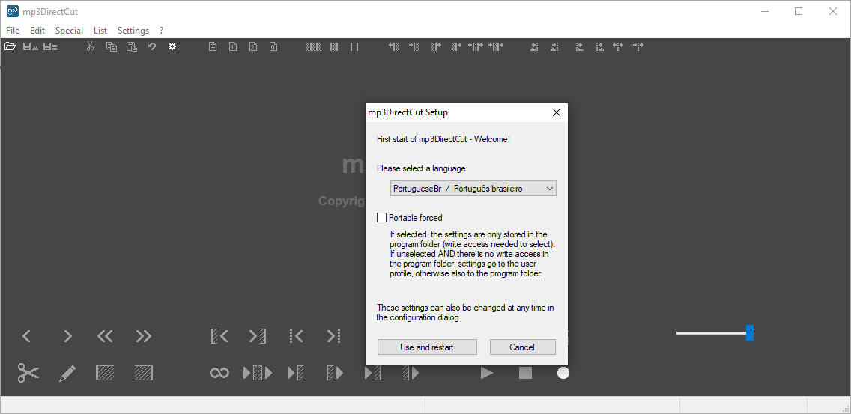Click the undo arrow toolbar icon
The image size is (851, 414).
(152, 46)
